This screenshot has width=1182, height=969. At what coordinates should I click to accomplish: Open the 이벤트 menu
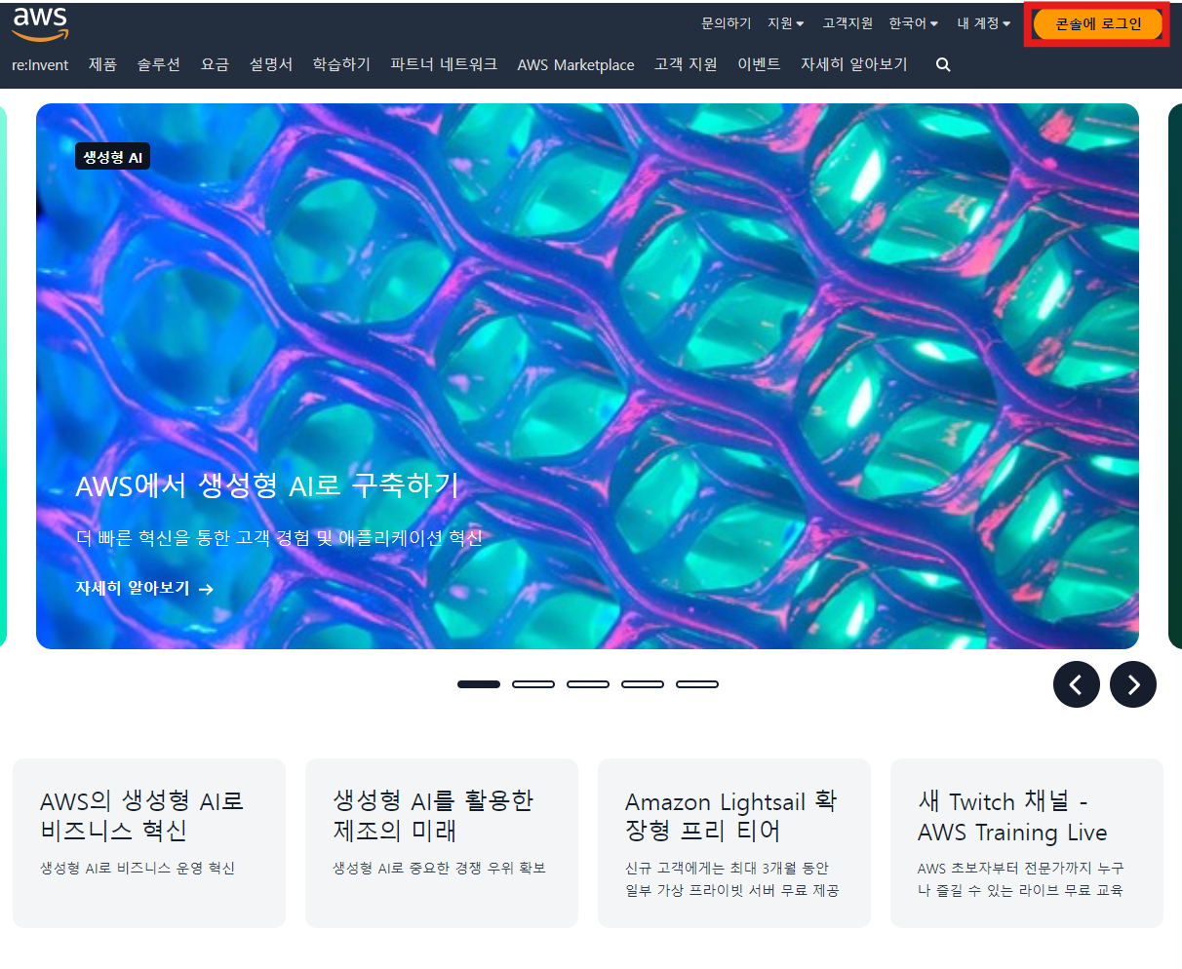(759, 64)
